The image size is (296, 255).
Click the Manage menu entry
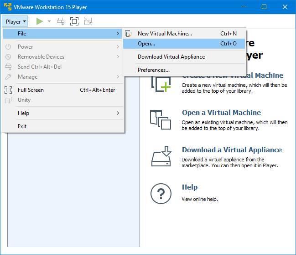[x=62, y=77]
